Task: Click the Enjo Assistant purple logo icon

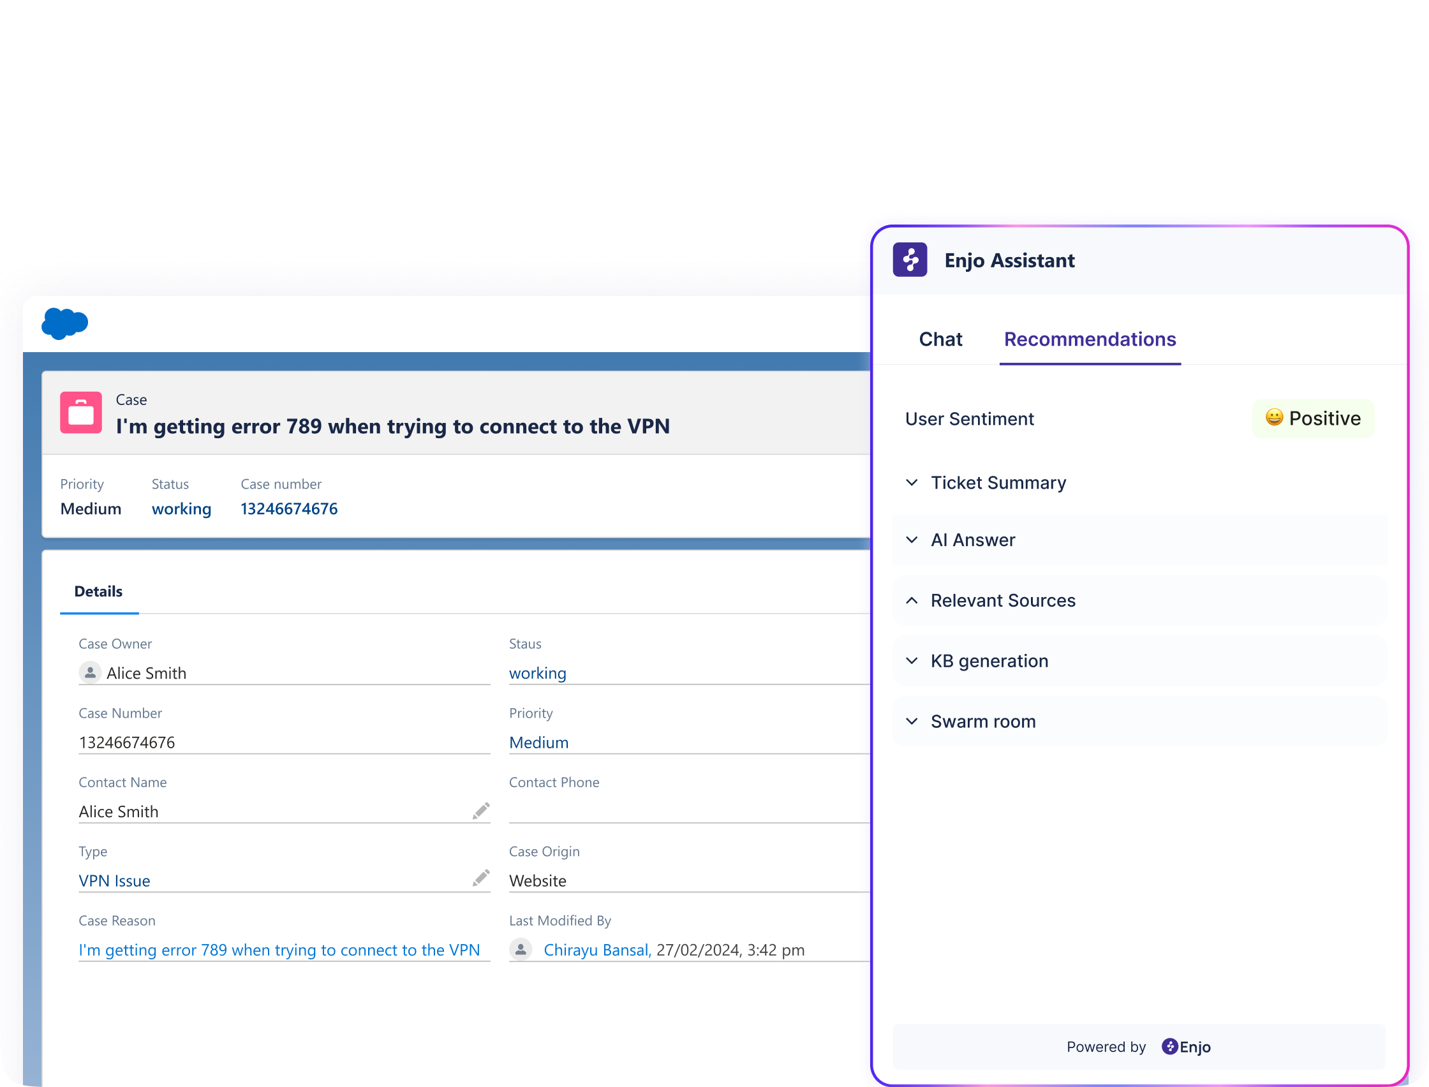Action: click(x=910, y=260)
